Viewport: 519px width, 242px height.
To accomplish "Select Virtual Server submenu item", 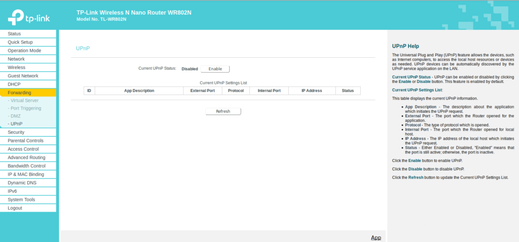I will pyautogui.click(x=24, y=100).
